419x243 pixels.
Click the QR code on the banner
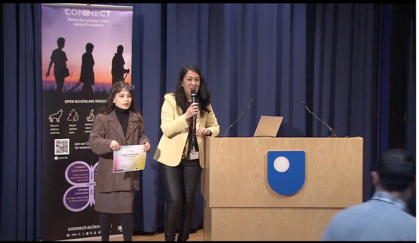(61, 147)
